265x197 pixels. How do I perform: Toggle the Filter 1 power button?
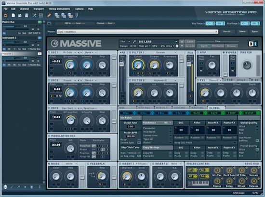point(130,52)
